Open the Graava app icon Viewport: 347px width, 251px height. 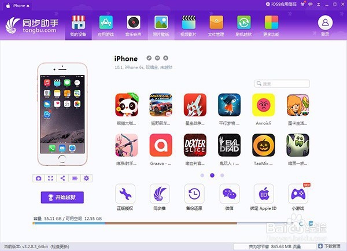161,145
